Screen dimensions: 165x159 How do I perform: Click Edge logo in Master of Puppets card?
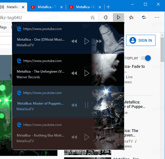pos(19,93)
